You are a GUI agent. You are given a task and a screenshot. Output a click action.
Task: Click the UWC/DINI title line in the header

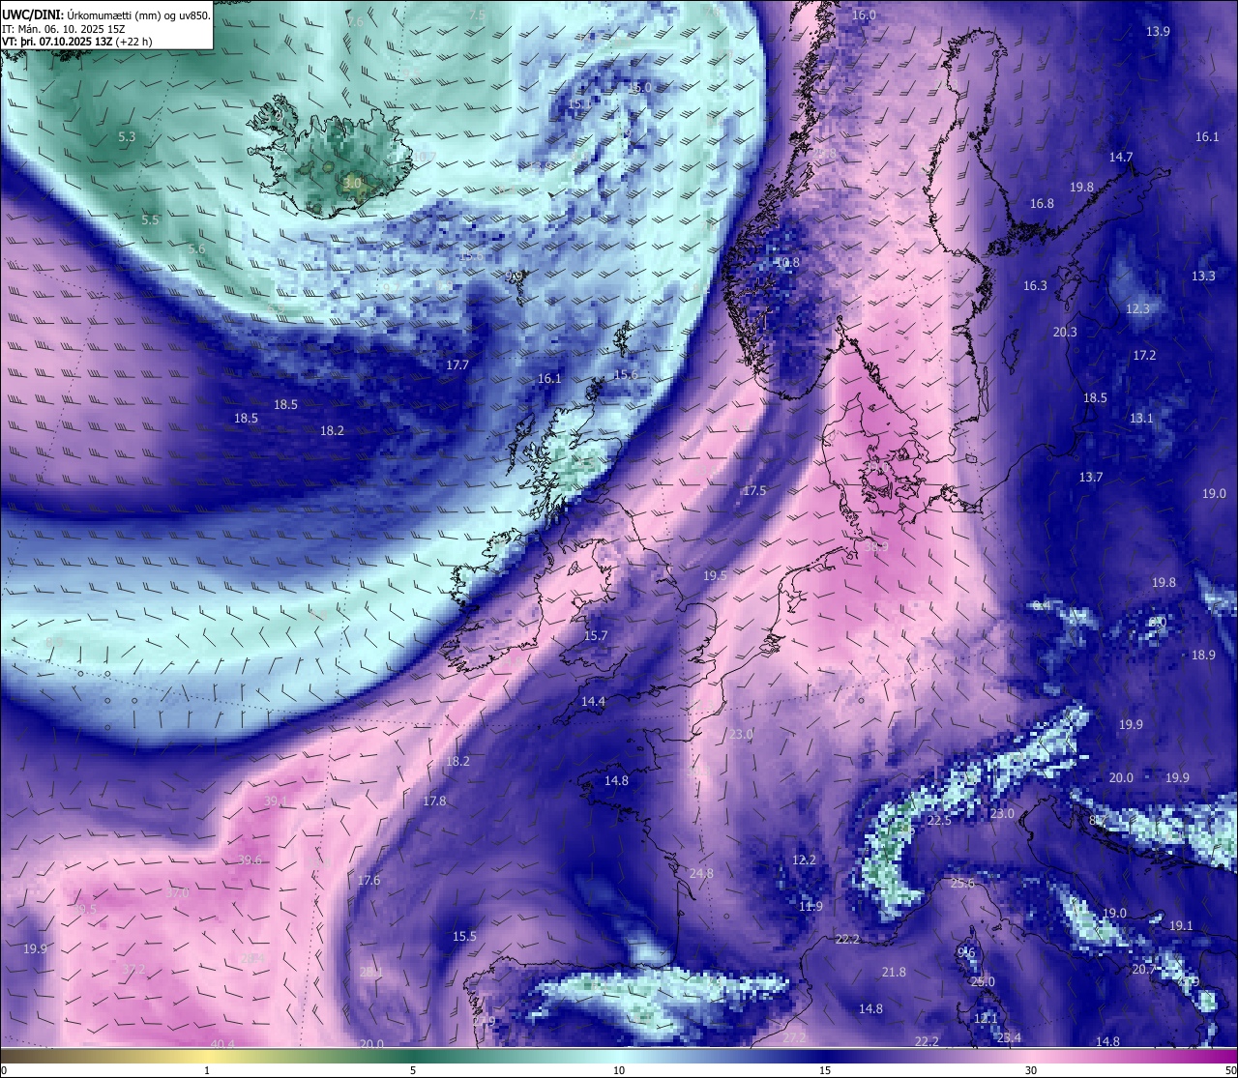(x=105, y=15)
